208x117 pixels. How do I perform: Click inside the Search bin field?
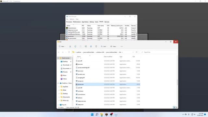[x=159, y=52]
